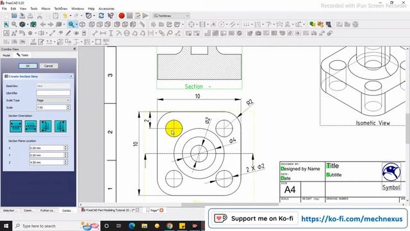The image size is (410, 231).
Task: Click the Length dimension icon
Action: click(x=95, y=33)
